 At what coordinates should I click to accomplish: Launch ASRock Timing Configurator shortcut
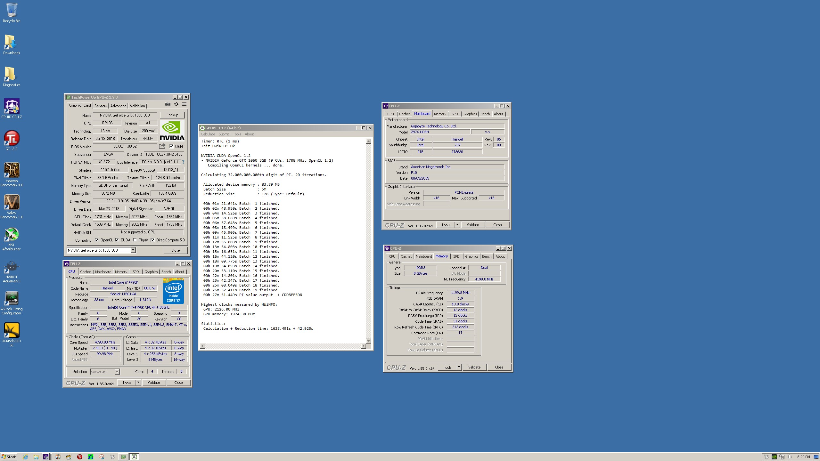click(12, 303)
